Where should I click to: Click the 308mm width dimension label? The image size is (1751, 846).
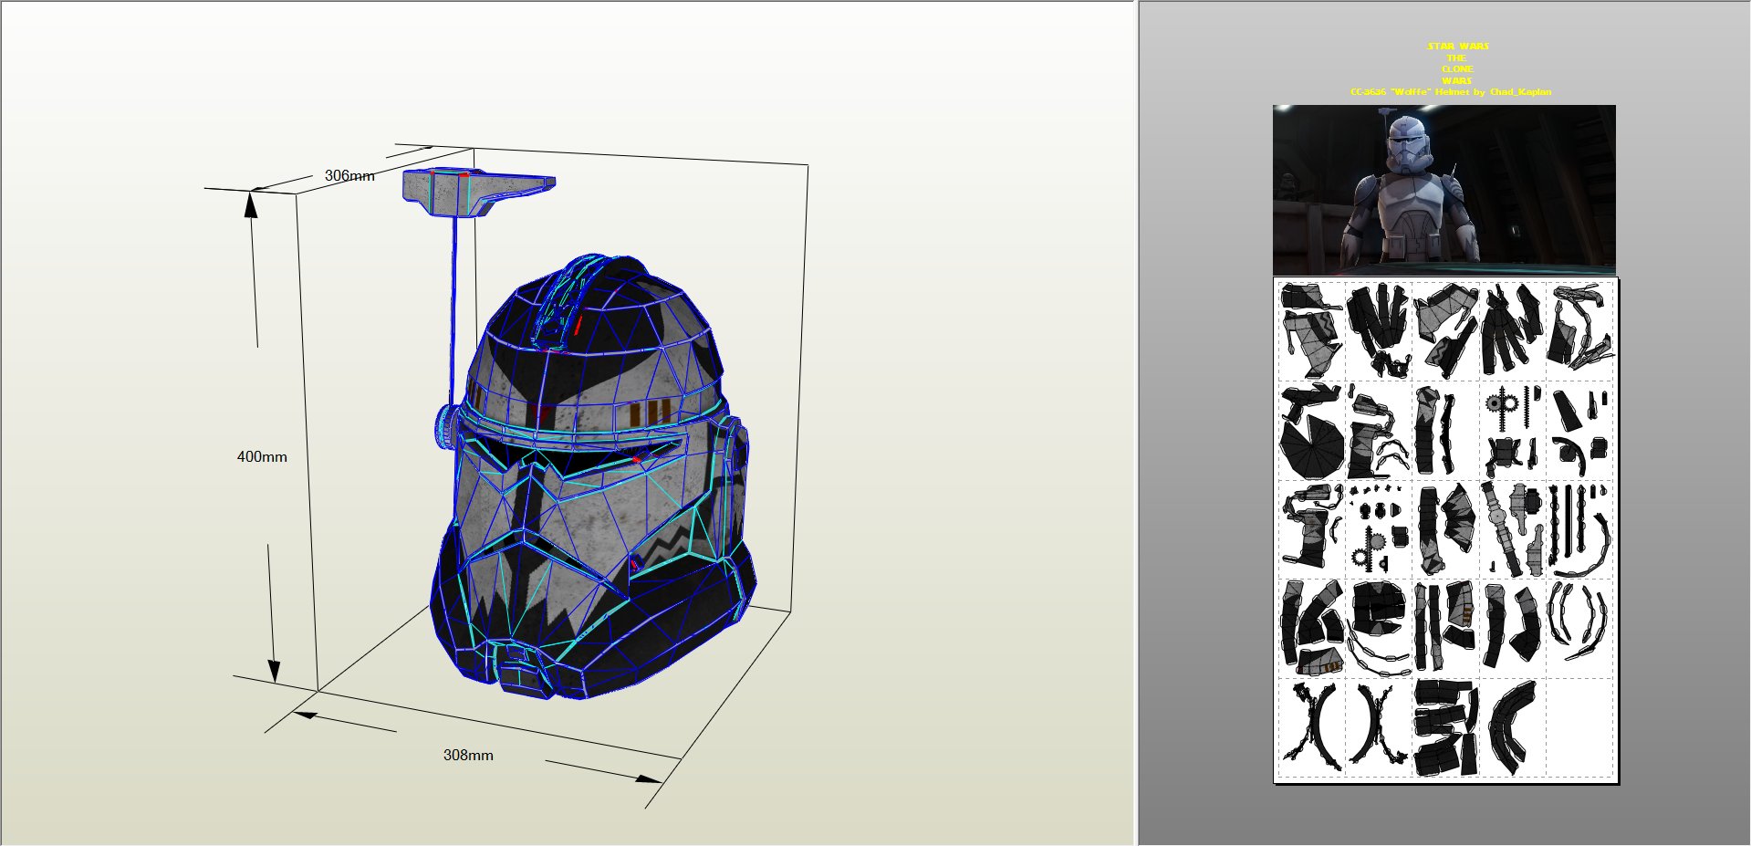[468, 755]
